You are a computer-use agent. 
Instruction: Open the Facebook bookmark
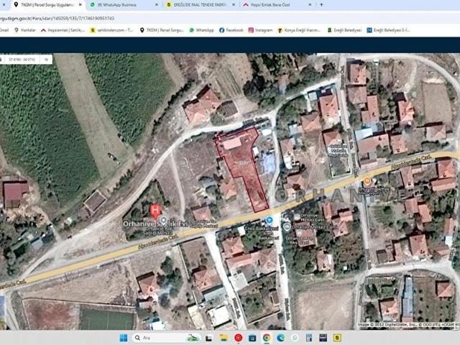click(231, 30)
